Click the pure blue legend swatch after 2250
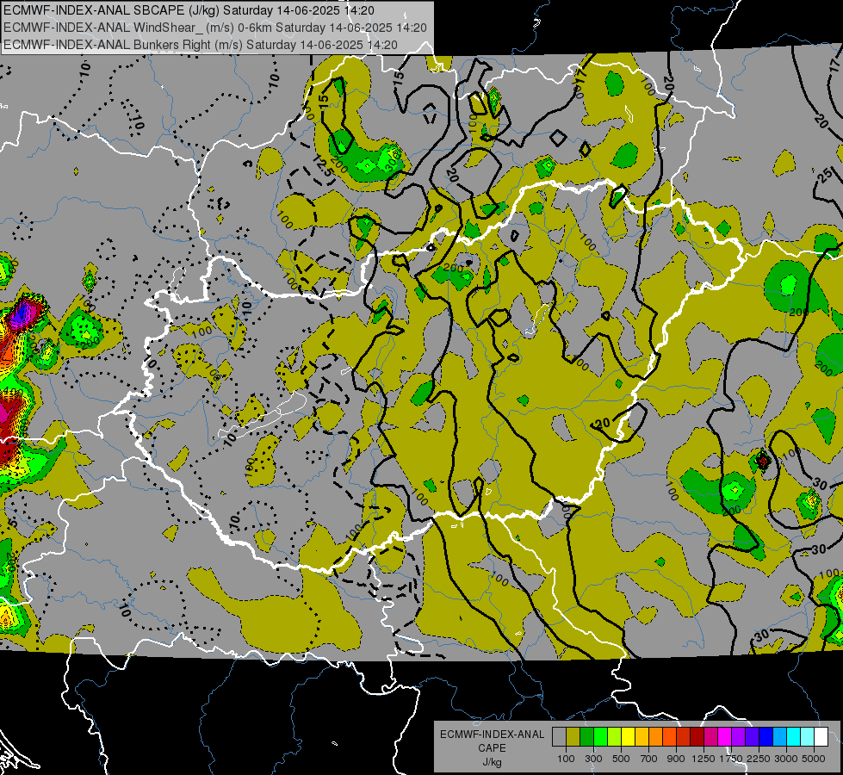Viewport: 843px width, 775px height. coord(766,737)
